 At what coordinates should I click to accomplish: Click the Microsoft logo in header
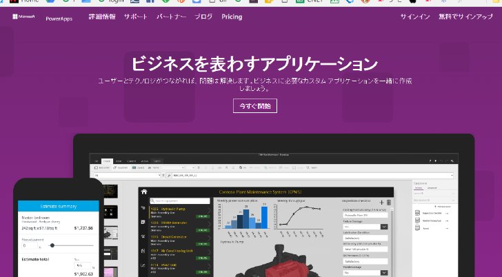23,17
